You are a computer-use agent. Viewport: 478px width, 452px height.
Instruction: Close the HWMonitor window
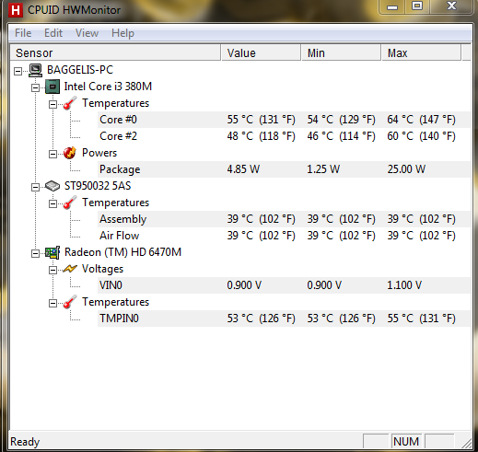click(451, 6)
